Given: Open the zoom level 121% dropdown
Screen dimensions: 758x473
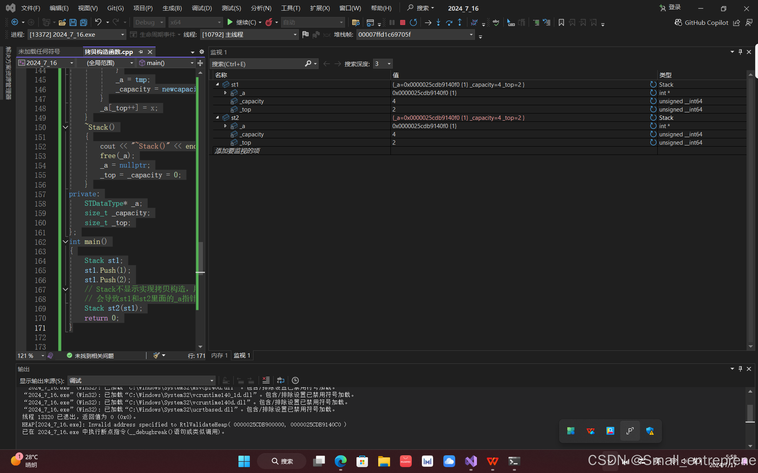Looking at the screenshot, I should click(31, 356).
